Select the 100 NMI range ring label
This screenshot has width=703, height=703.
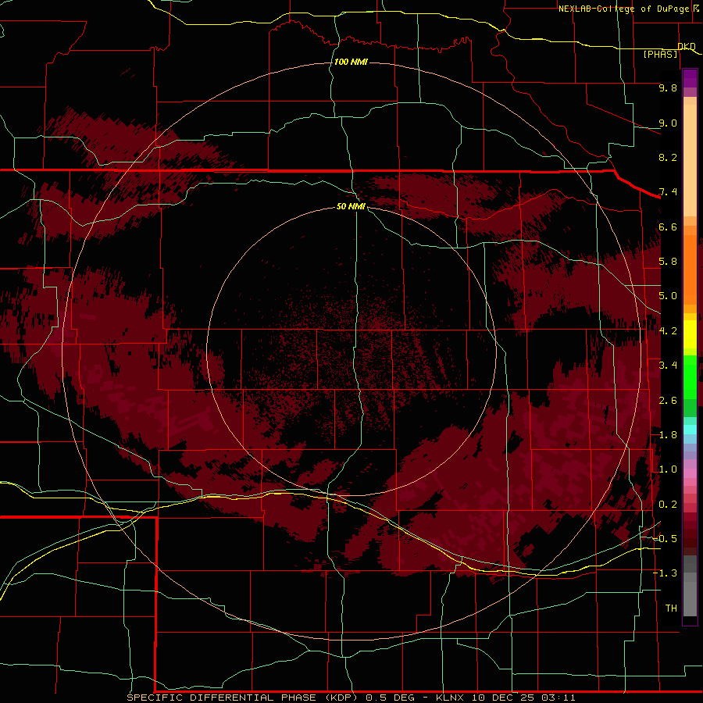[351, 62]
